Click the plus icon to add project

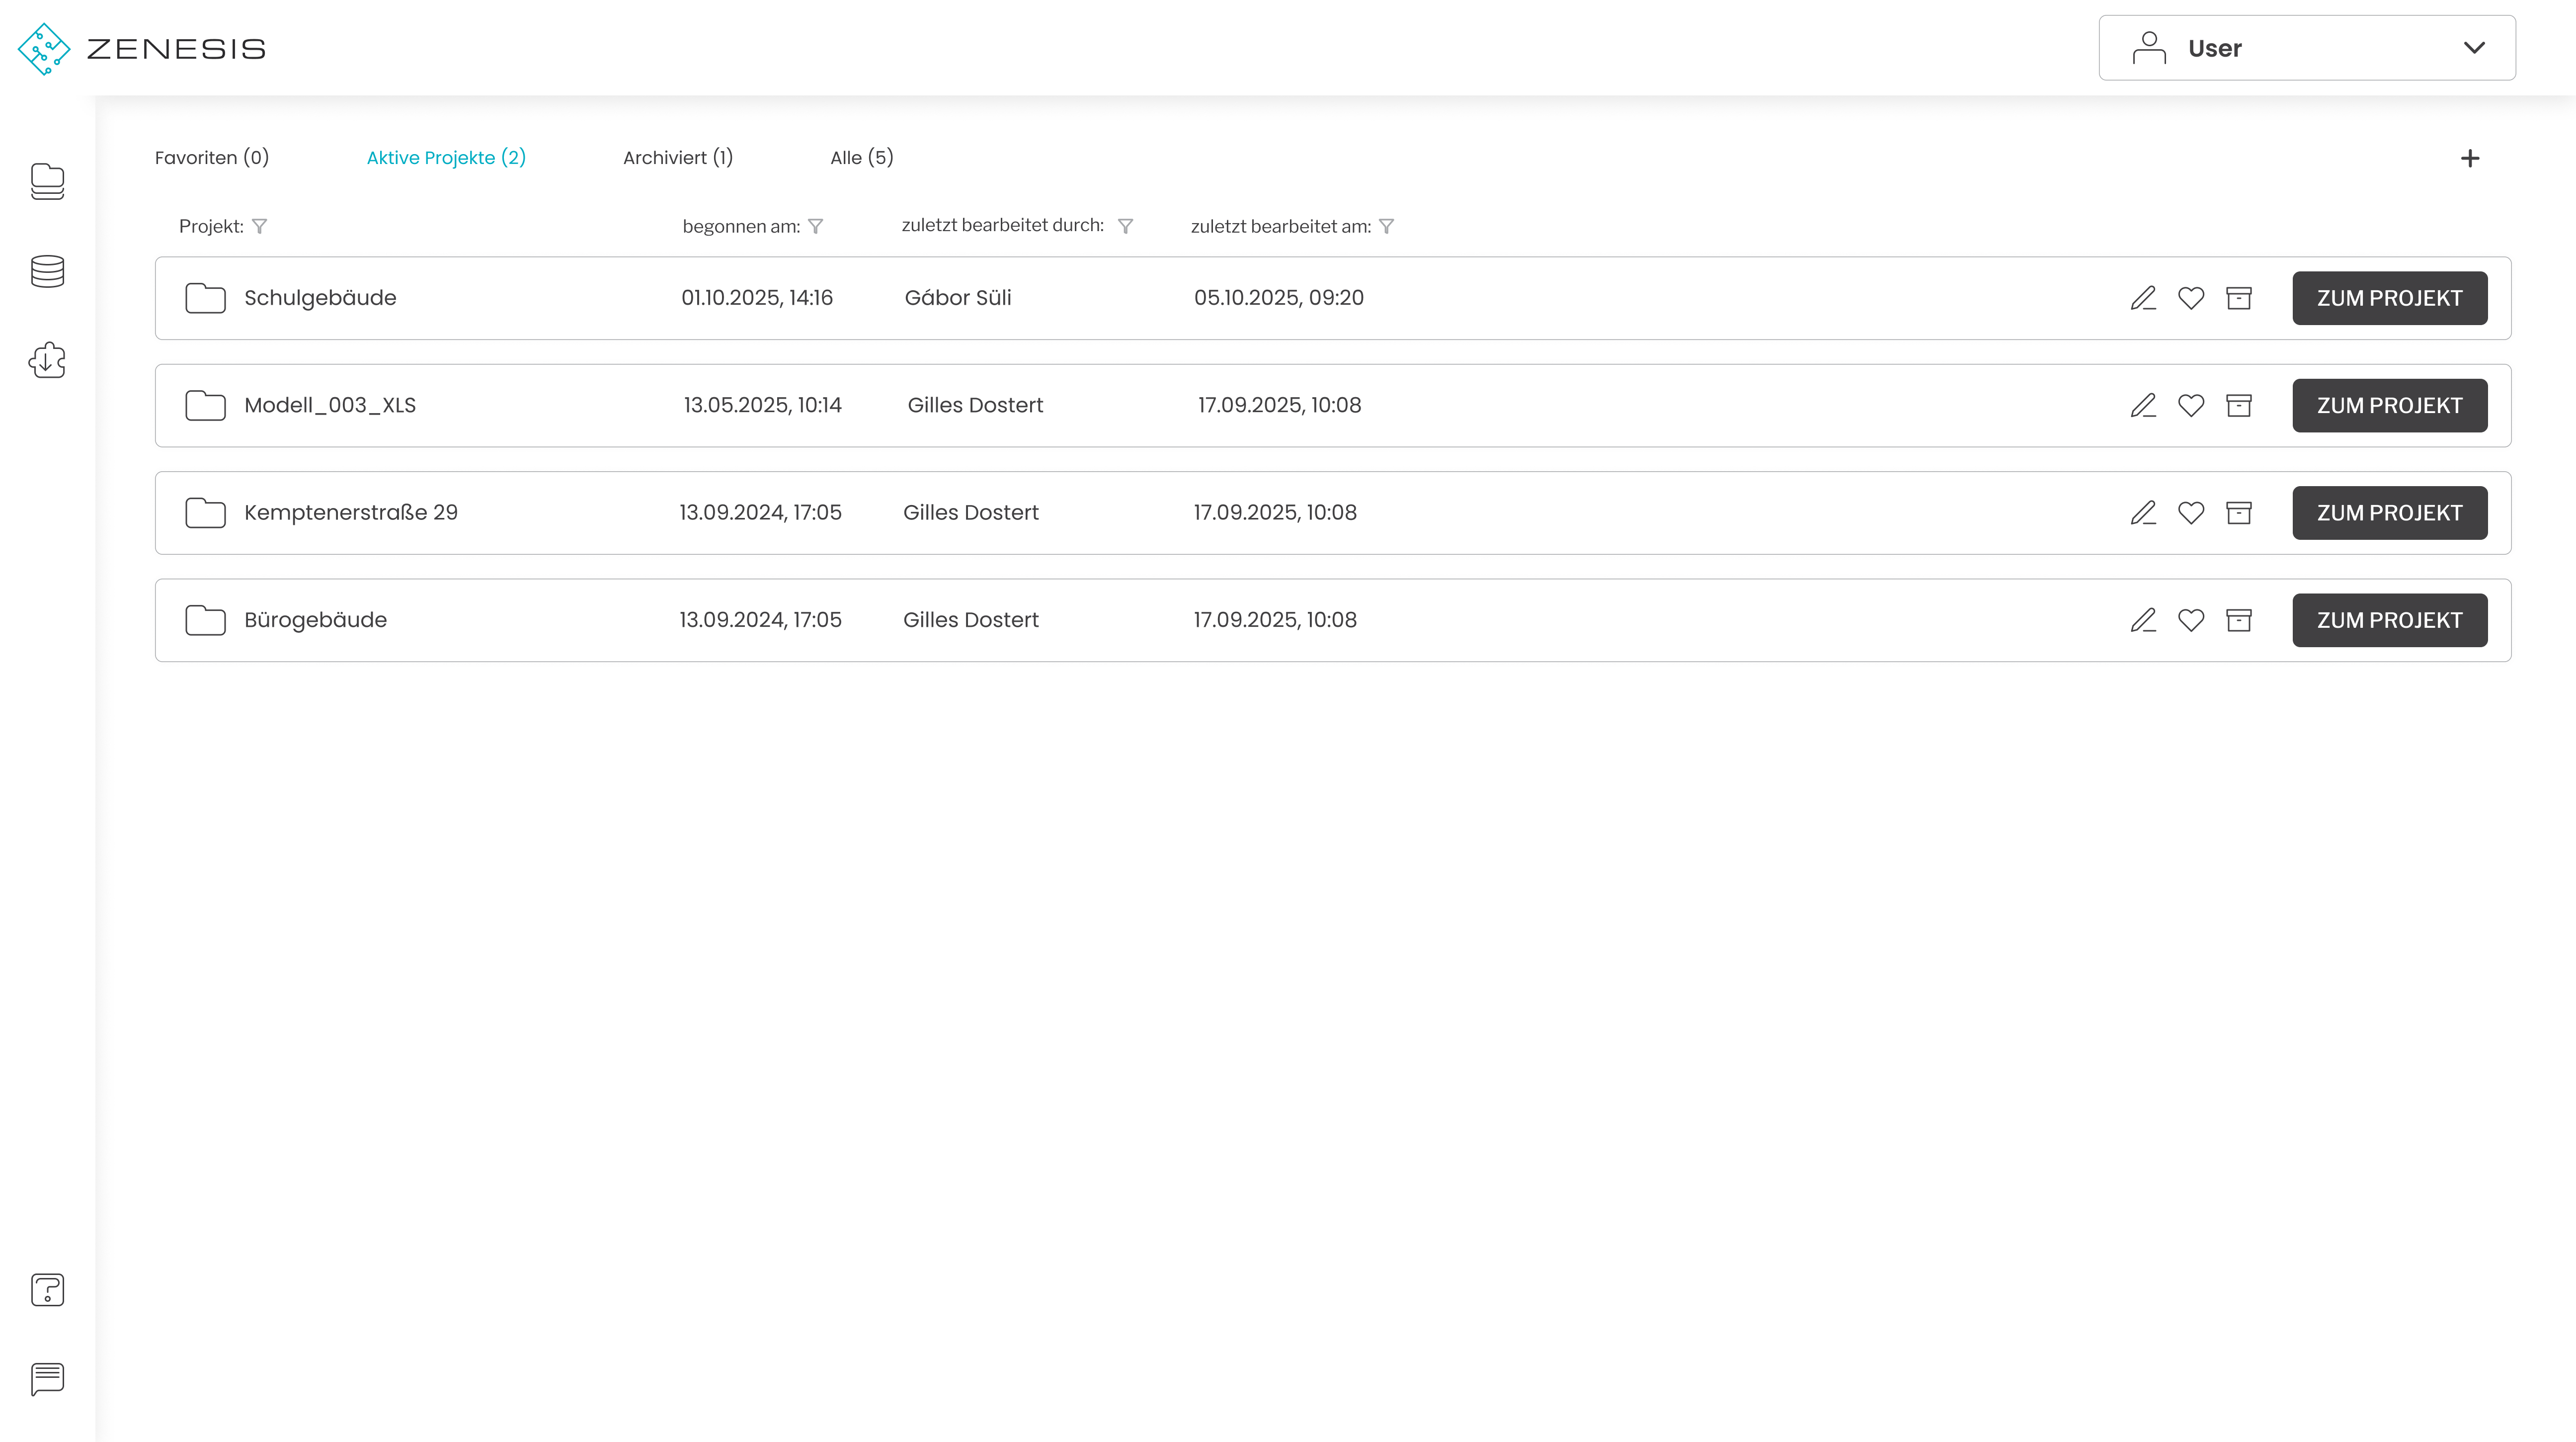2469,158
